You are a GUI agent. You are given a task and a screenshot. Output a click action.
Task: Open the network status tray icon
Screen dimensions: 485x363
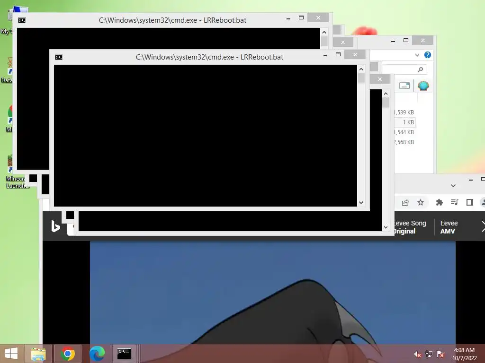[429, 354]
